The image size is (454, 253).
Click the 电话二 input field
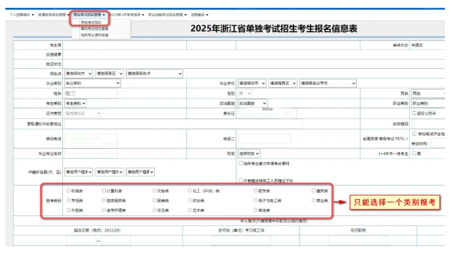[264, 139]
